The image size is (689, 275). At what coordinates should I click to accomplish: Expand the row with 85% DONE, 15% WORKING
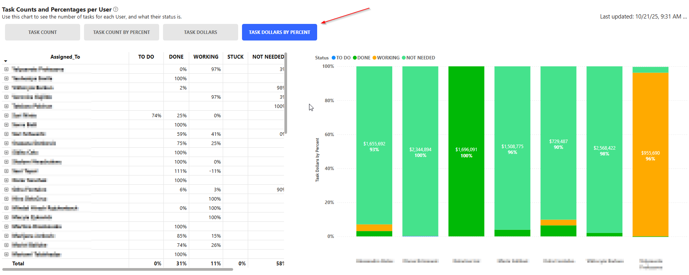(x=6, y=236)
